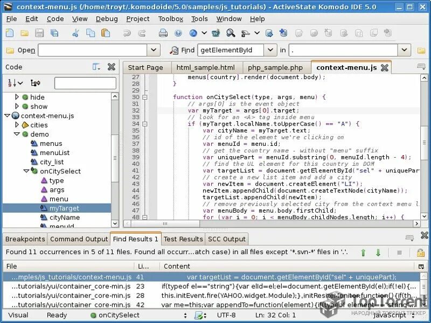This screenshot has height=323, width=431.
Task: Open the File menu
Action: (x=11, y=19)
